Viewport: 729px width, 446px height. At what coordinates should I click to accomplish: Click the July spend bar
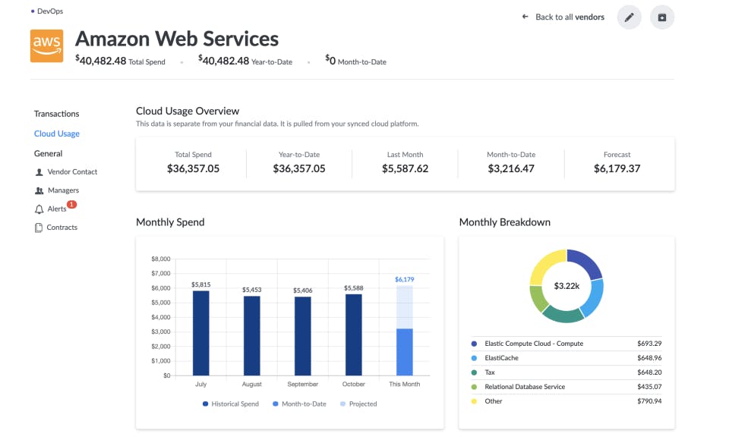click(x=200, y=333)
